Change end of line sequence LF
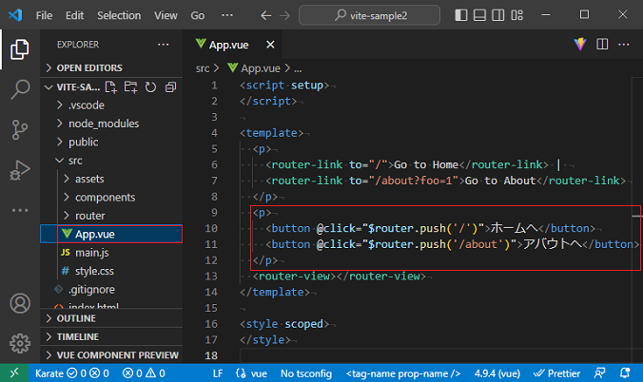This screenshot has width=643, height=382. [218, 373]
